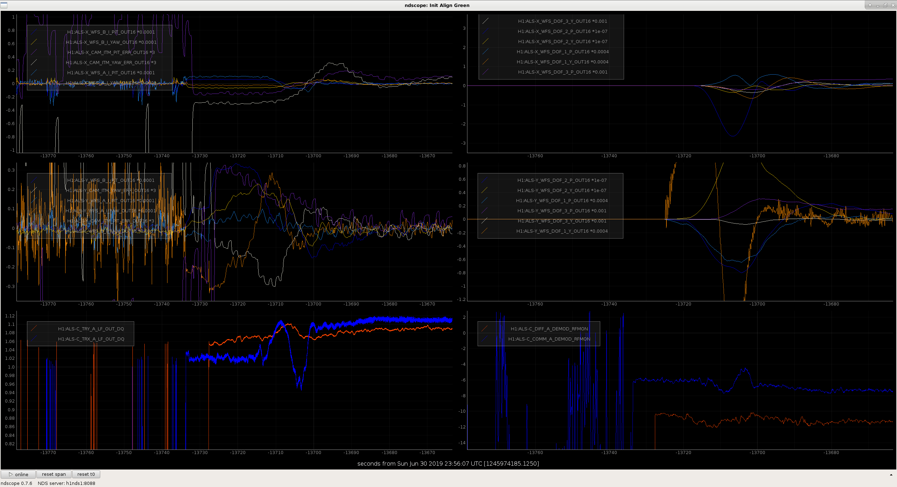Click the window title ndscope: Init Align Green
The height and width of the screenshot is (487, 897).
tap(437, 5)
